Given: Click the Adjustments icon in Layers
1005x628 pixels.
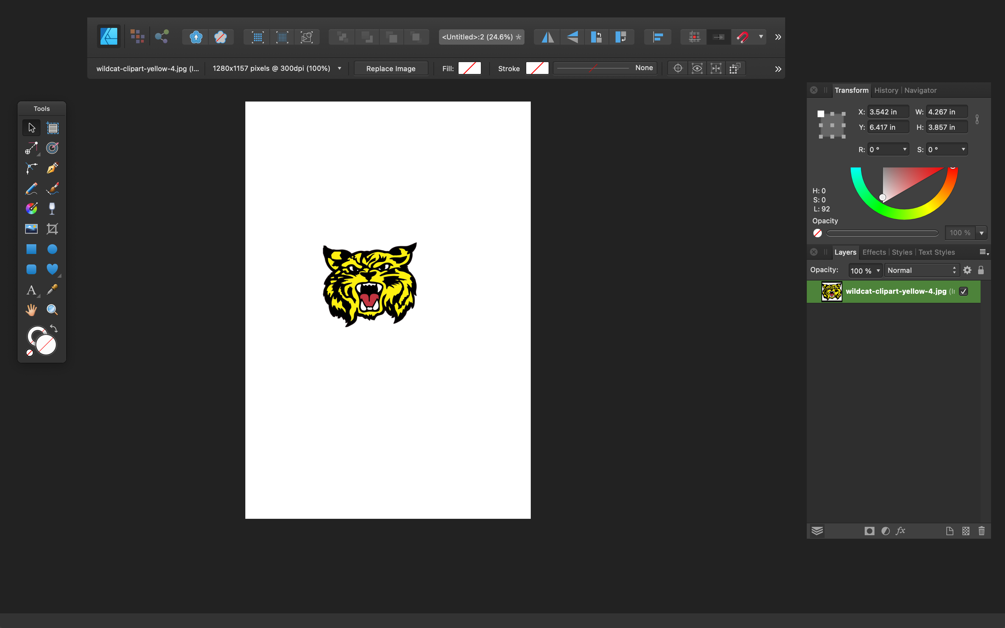Looking at the screenshot, I should coord(885,531).
